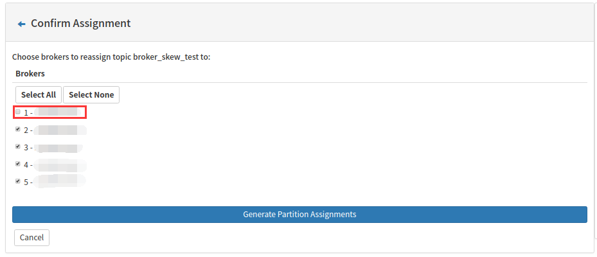
Task: Click the number label "1 -" beside first checkbox
Action: pos(28,112)
